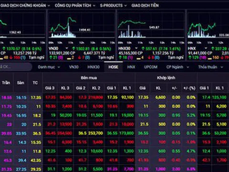Open the Thỏa thuận dropdown
229x172 pixels.
click(x=210, y=67)
